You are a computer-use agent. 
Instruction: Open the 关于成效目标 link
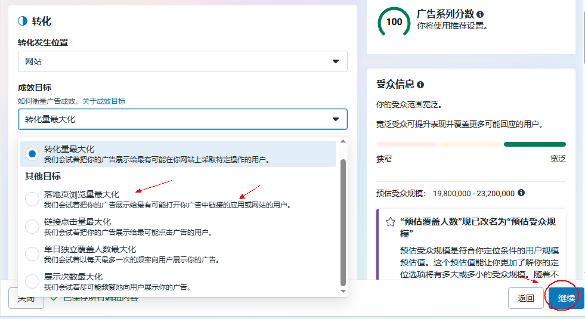tap(104, 101)
